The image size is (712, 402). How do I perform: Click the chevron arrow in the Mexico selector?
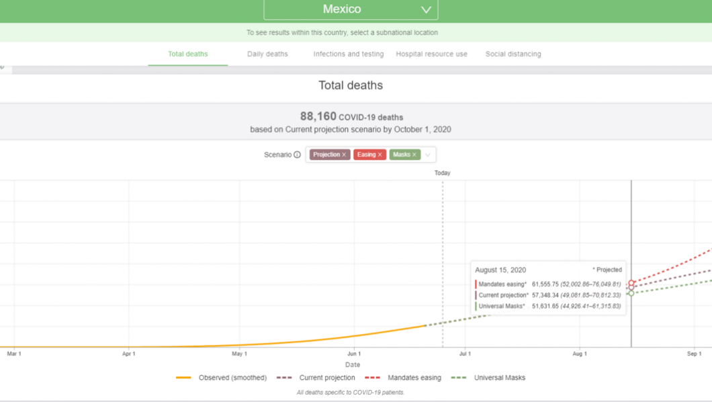coord(426,9)
